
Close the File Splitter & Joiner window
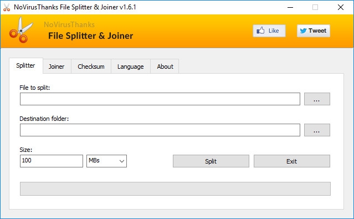pyautogui.click(x=341, y=7)
